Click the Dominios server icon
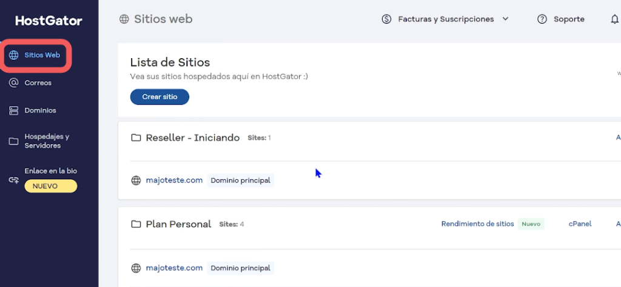The image size is (621, 287). (14, 111)
